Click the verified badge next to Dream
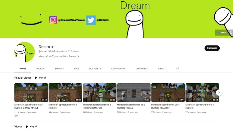The height and width of the screenshot is (130, 233). tap(52, 47)
